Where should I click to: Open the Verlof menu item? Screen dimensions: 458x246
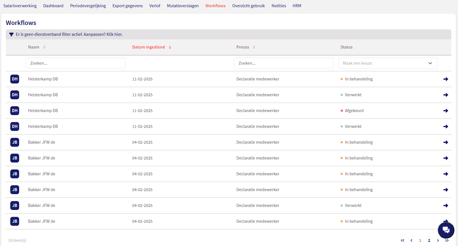click(x=155, y=6)
